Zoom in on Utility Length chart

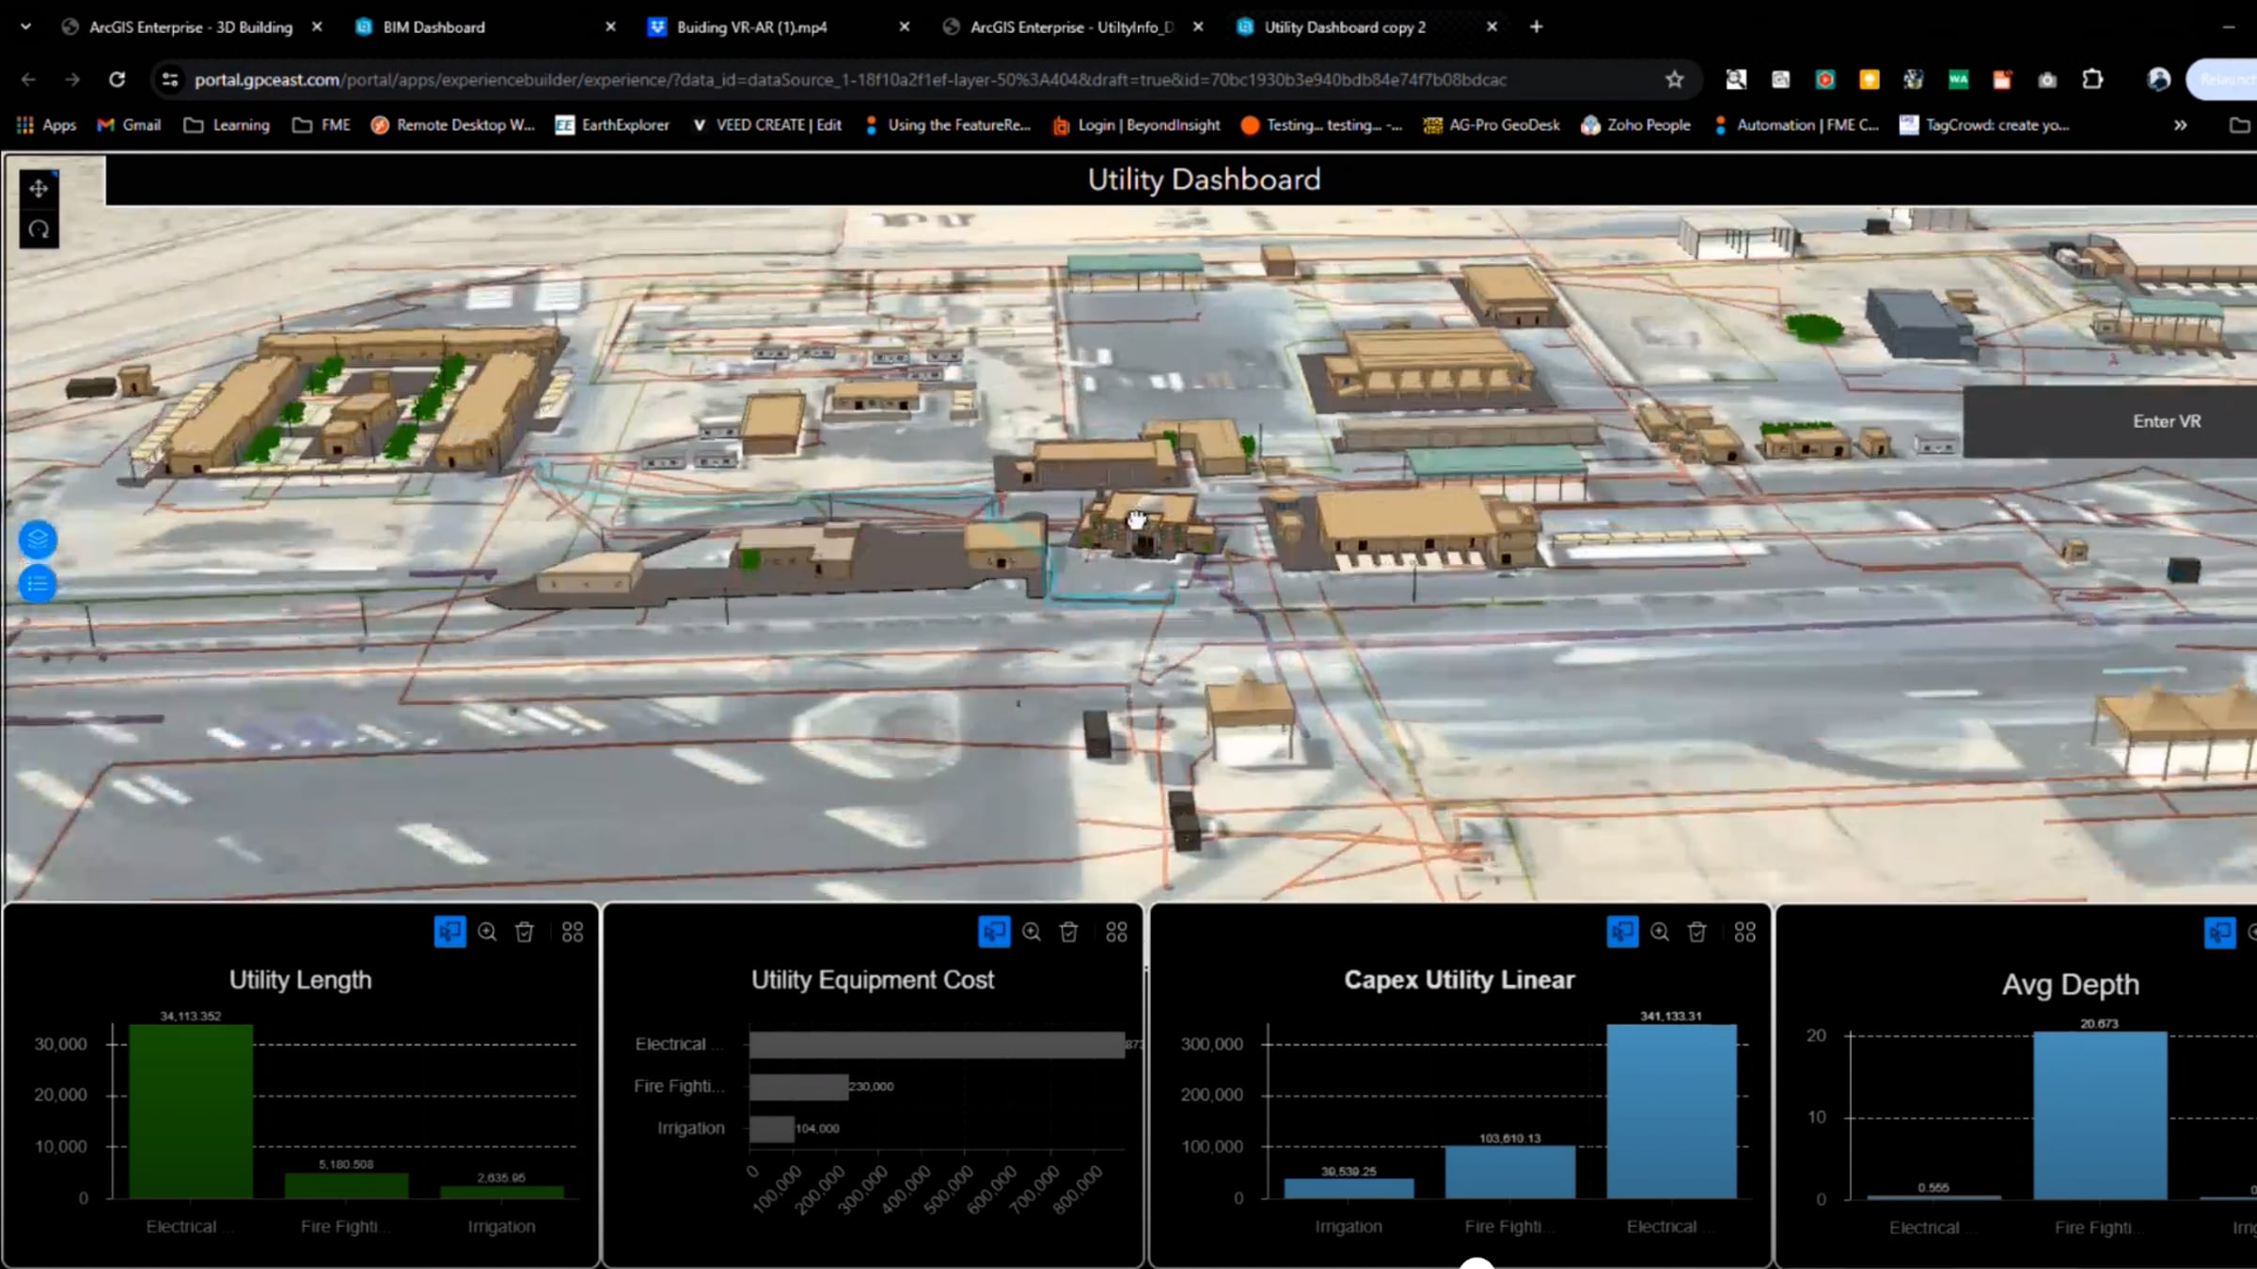point(487,932)
